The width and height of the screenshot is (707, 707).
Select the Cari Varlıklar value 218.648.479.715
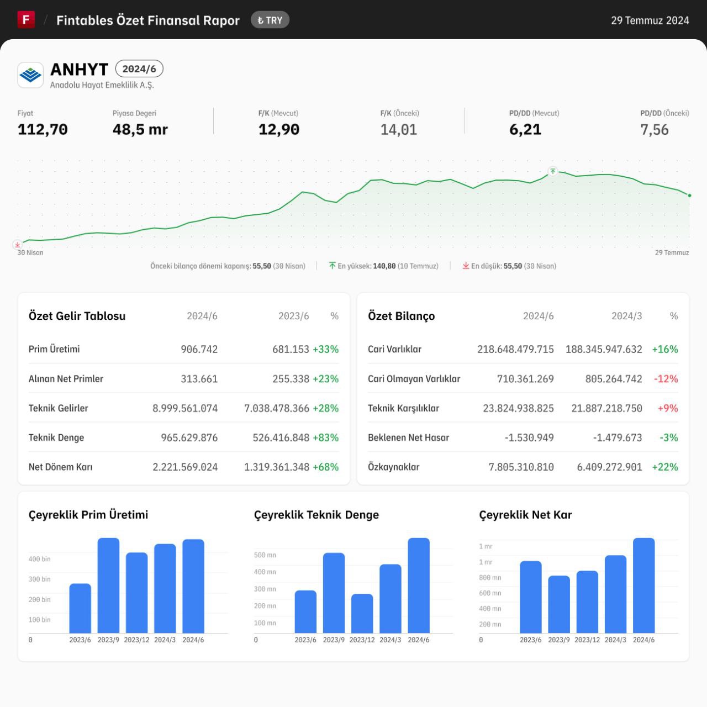click(515, 349)
